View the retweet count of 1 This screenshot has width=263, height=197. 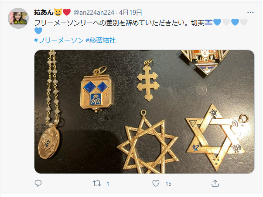[x=108, y=184]
